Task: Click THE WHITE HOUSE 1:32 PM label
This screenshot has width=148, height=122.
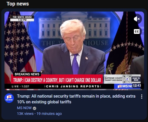Action: [x=22, y=18]
